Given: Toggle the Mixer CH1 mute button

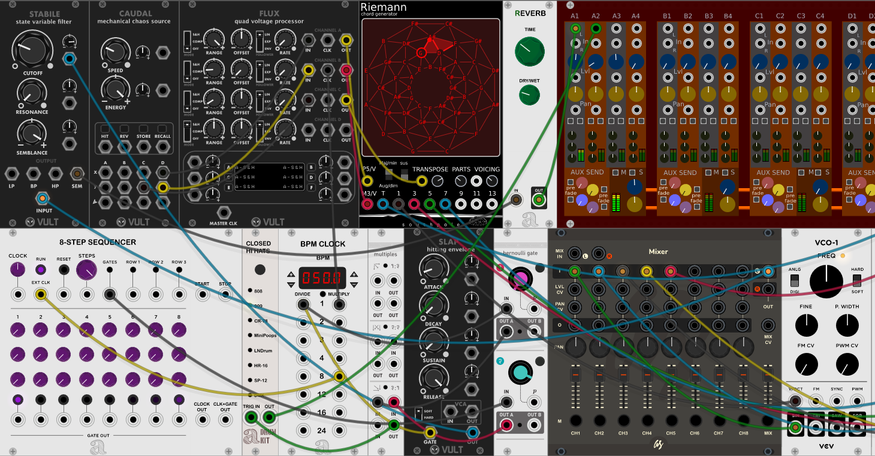Looking at the screenshot, I should coord(576,419).
